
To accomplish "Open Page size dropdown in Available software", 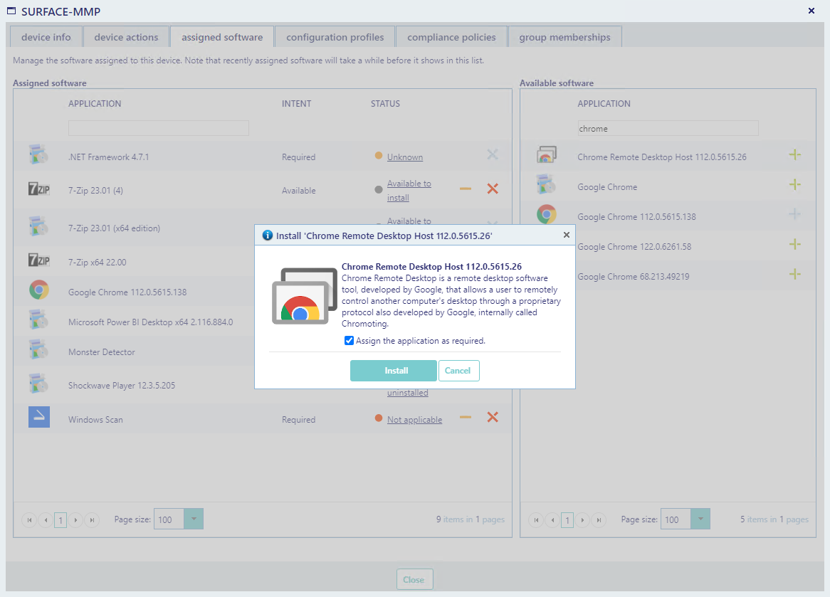I will (700, 519).
